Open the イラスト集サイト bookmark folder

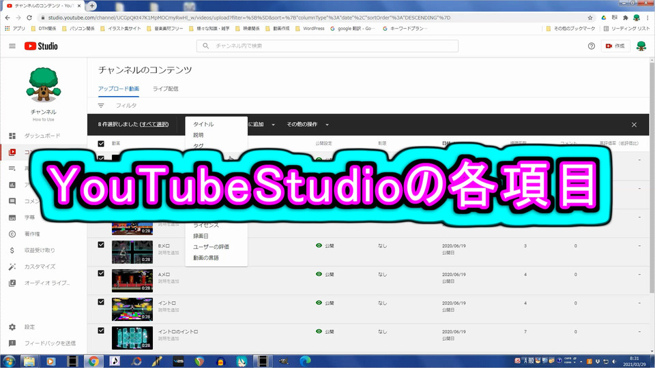(x=121, y=29)
